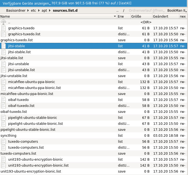Sort by the Name column header
The height and width of the screenshot is (175, 188).
pyautogui.click(x=58, y=16)
